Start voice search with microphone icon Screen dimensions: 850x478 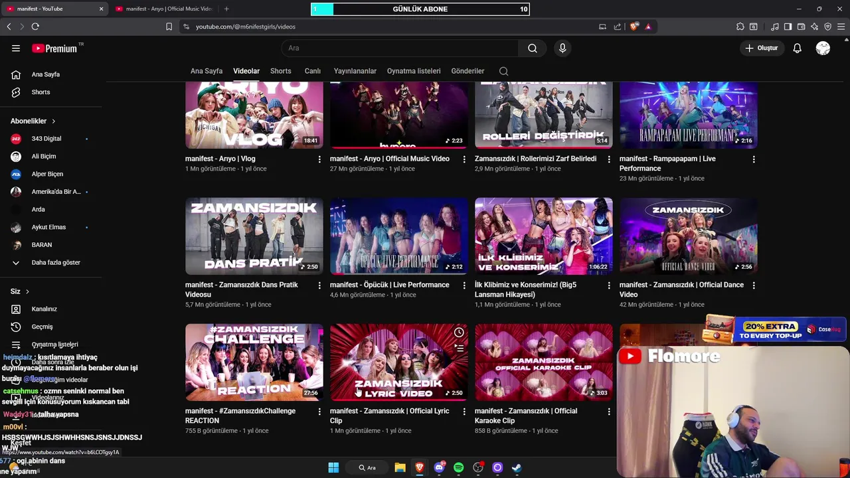pyautogui.click(x=562, y=48)
